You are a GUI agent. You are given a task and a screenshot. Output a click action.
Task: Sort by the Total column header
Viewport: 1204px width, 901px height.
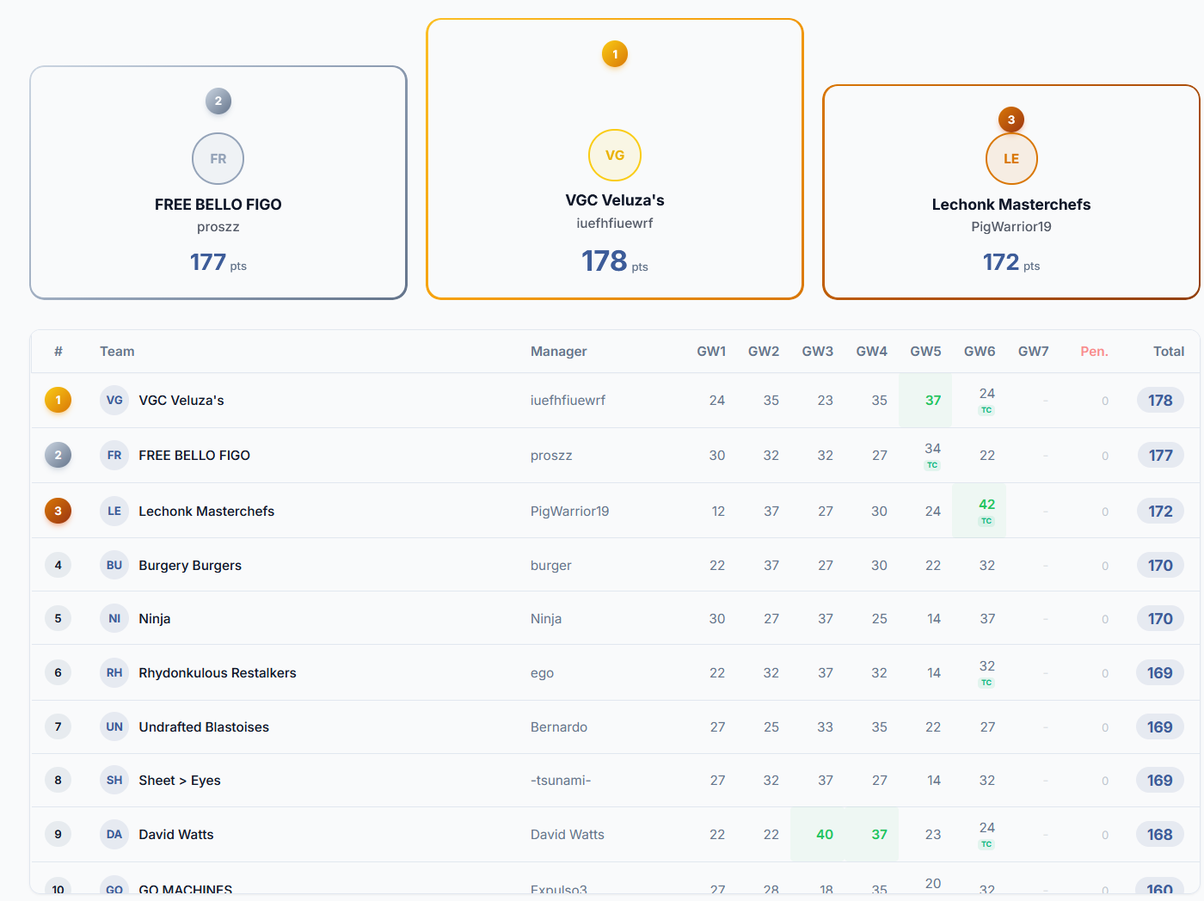coord(1169,352)
